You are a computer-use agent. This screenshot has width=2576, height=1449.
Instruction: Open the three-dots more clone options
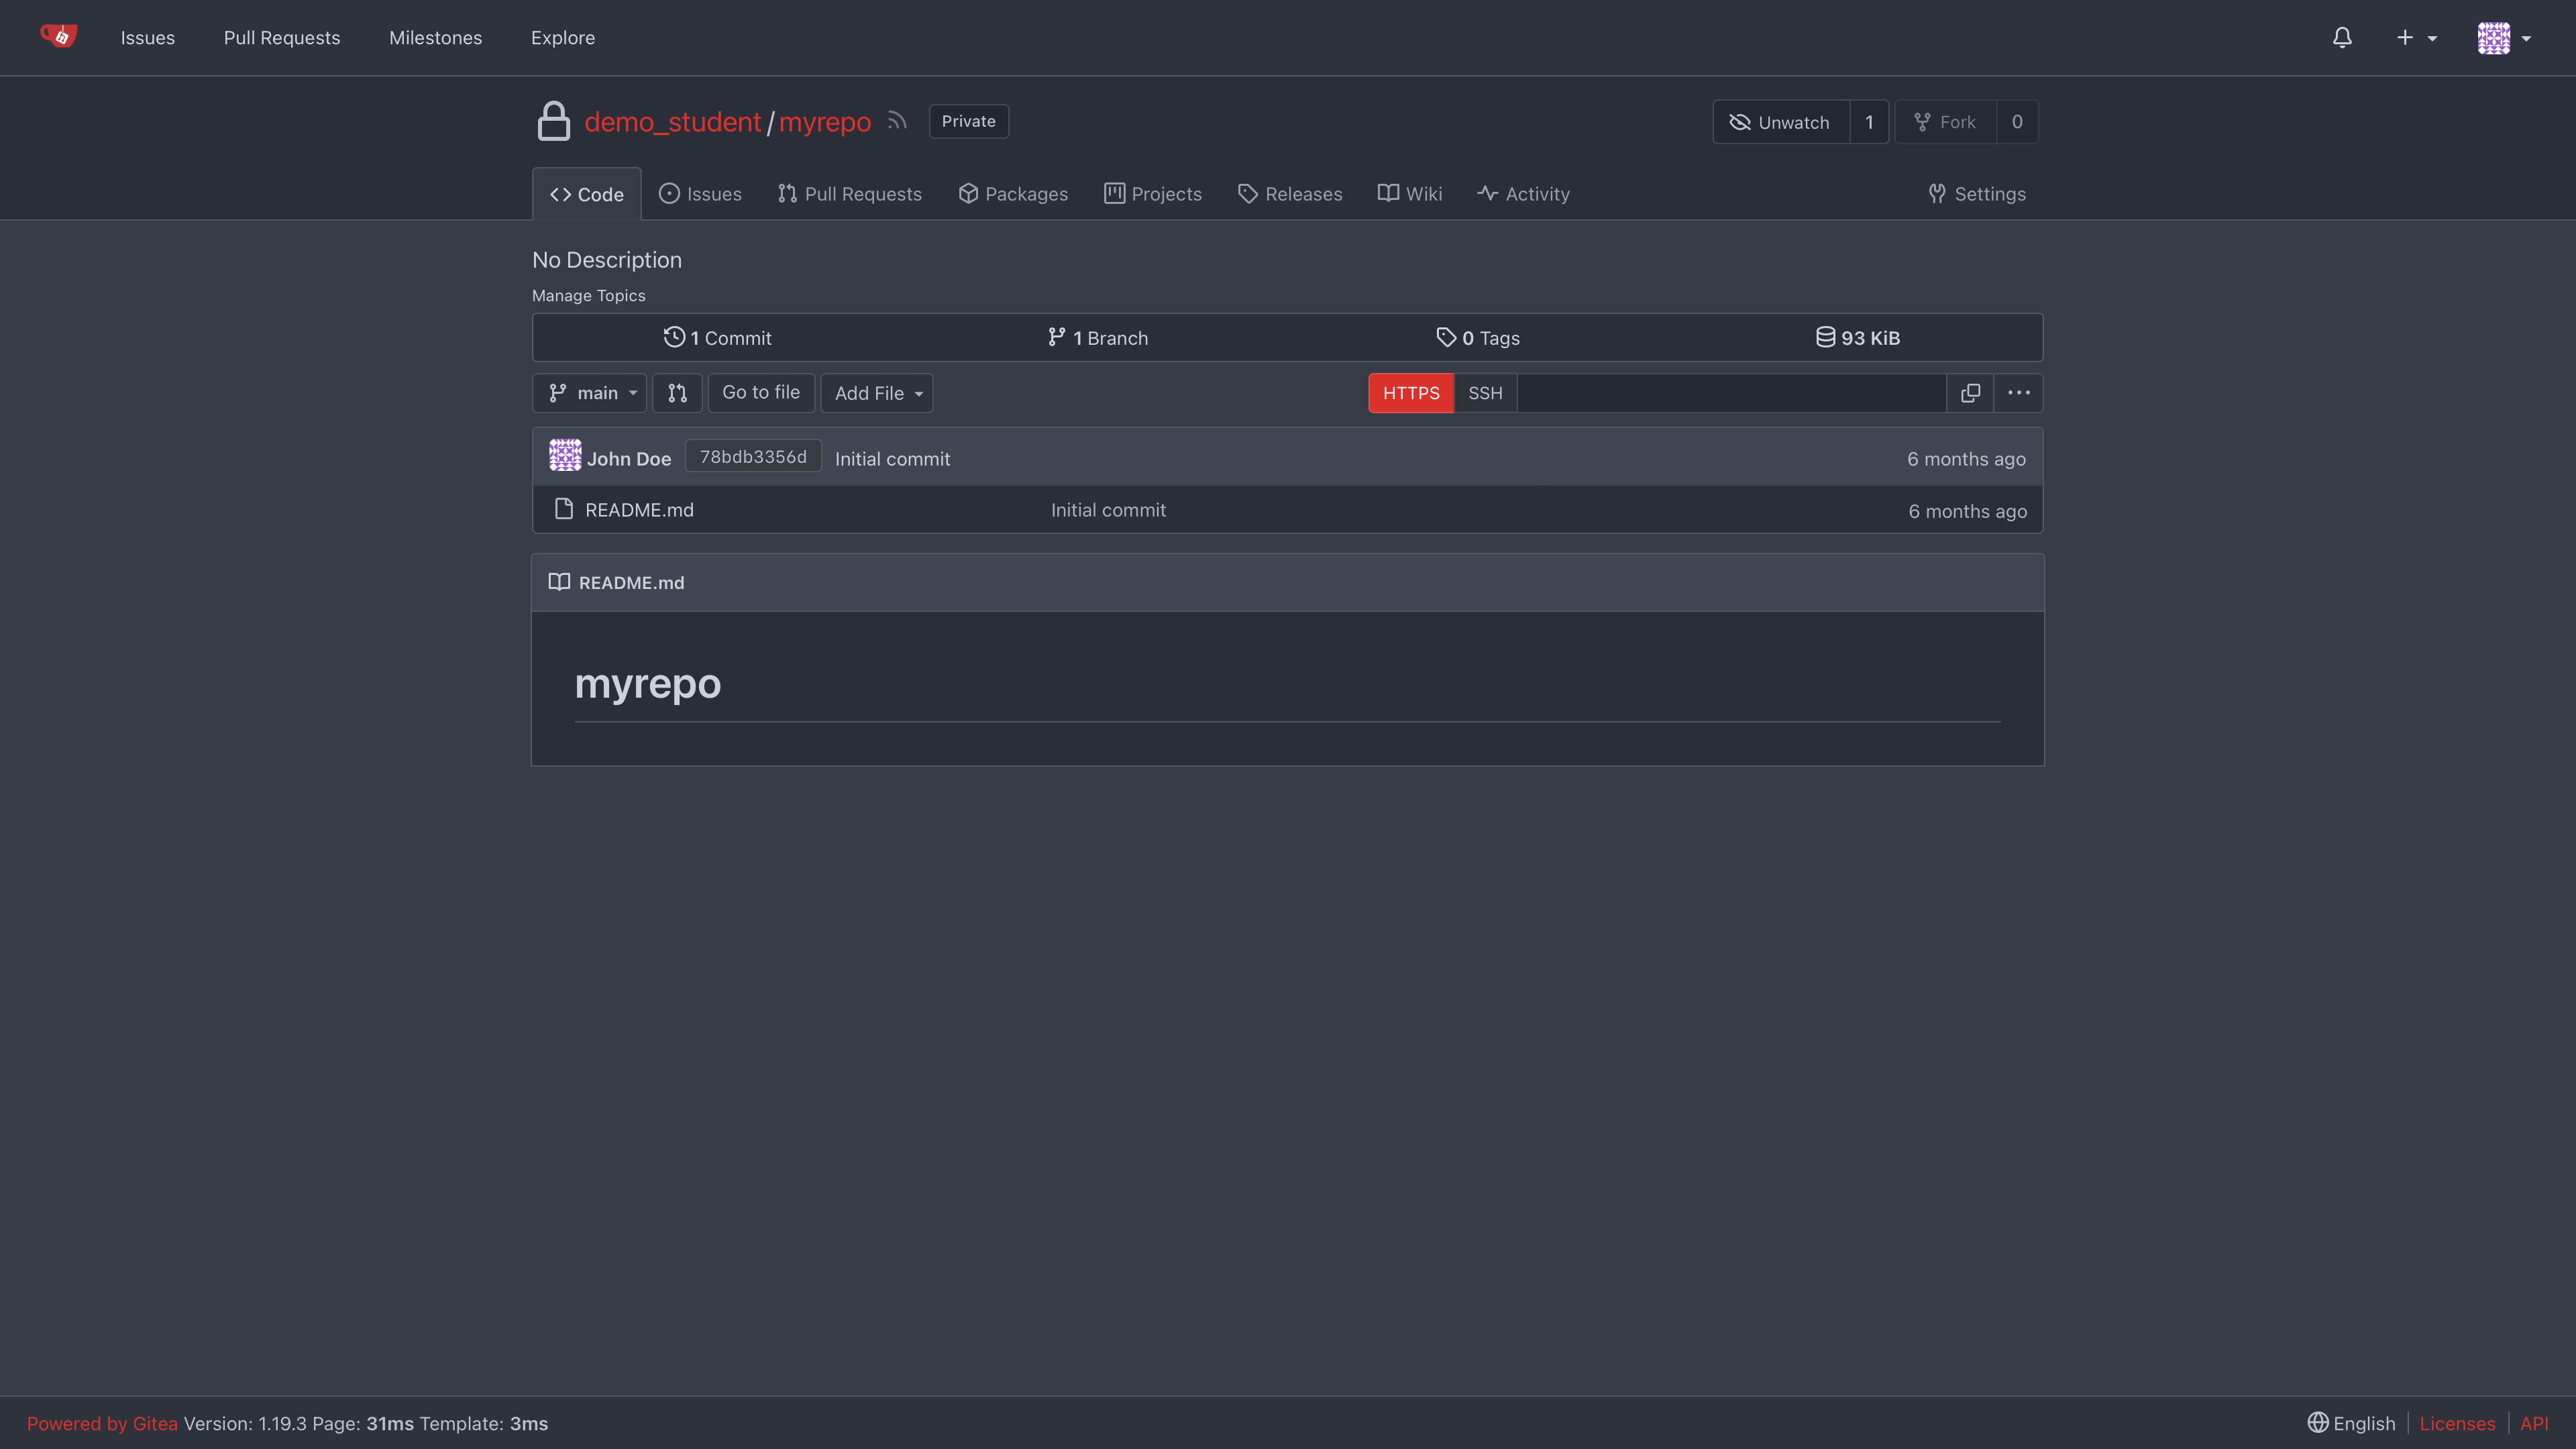tap(2018, 393)
